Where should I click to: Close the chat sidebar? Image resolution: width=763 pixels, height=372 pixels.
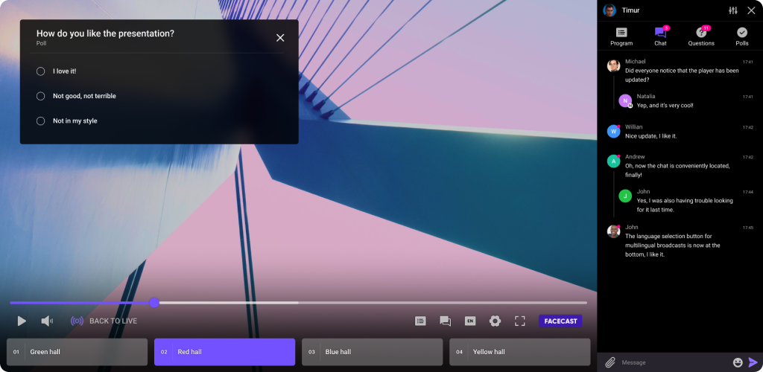tap(751, 10)
